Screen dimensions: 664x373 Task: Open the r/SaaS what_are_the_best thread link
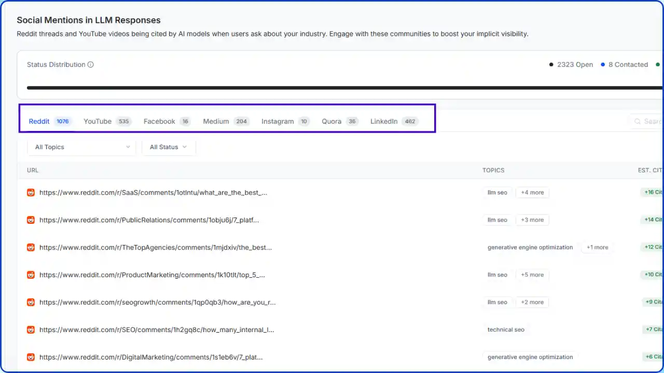tap(153, 192)
